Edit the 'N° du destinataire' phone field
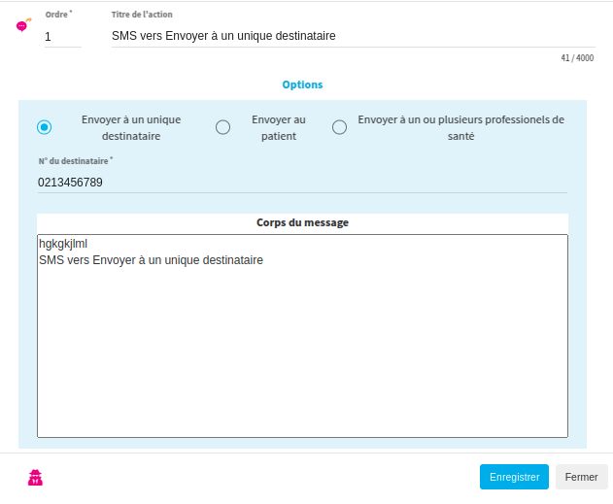This screenshot has width=613, height=504. pos(301,182)
